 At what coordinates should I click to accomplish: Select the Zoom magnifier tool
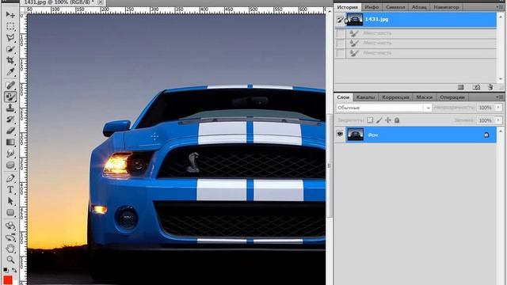pyautogui.click(x=10, y=260)
